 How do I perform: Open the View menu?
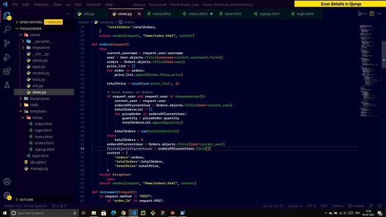point(57,4)
